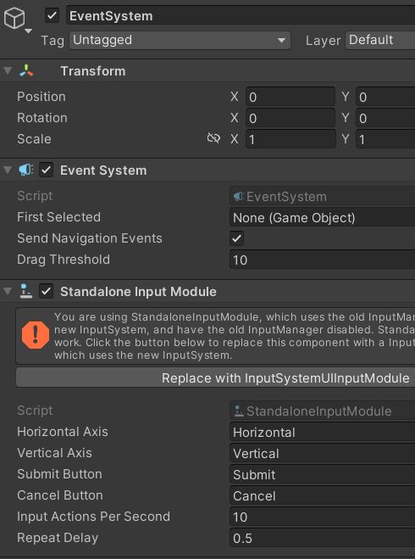Screen dimensions: 415x559
Task: Open the Tag dropdown showing Untagged
Action: click(180, 40)
